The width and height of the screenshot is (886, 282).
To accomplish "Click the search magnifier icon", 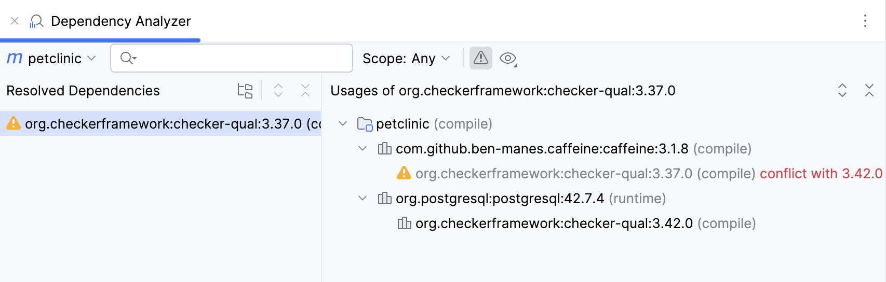I will pos(127,58).
